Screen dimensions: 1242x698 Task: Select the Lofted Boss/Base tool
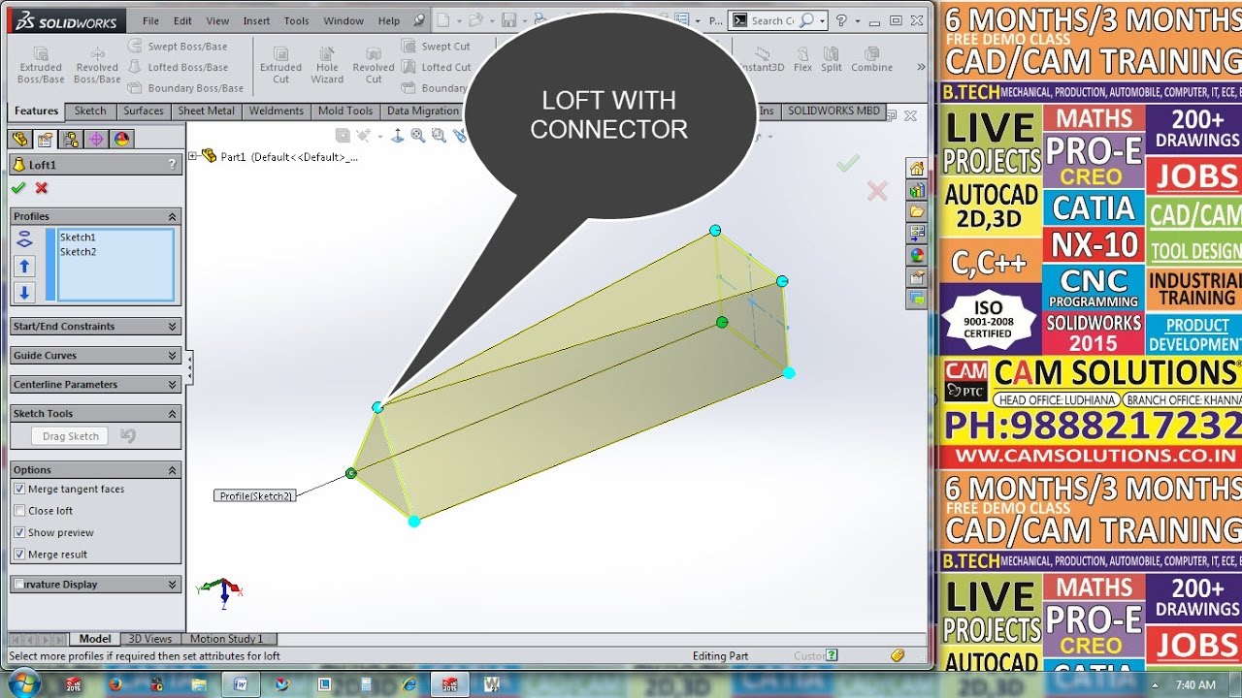pyautogui.click(x=178, y=67)
